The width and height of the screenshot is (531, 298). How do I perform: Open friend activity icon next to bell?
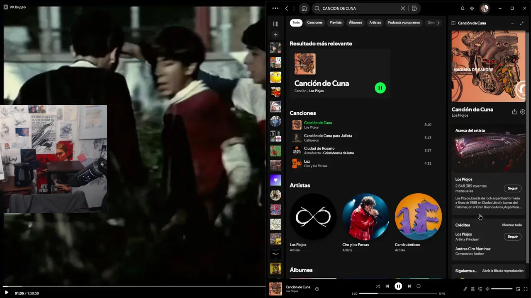pyautogui.click(x=472, y=8)
